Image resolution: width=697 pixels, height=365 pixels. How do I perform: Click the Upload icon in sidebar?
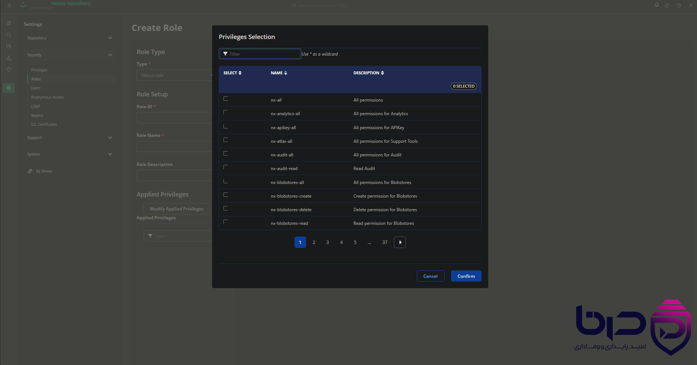9,58
